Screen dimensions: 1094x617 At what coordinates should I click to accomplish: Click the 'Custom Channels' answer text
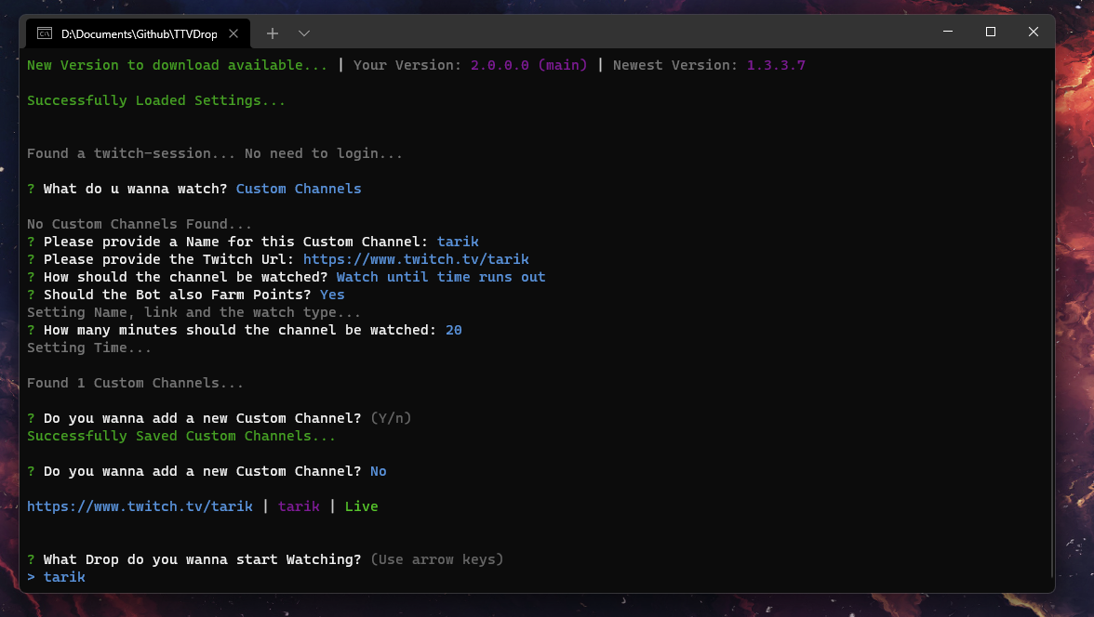[299, 189]
